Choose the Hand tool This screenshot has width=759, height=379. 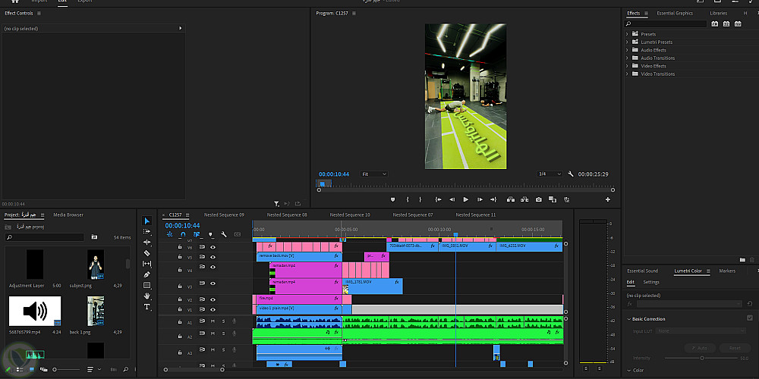coord(147,296)
